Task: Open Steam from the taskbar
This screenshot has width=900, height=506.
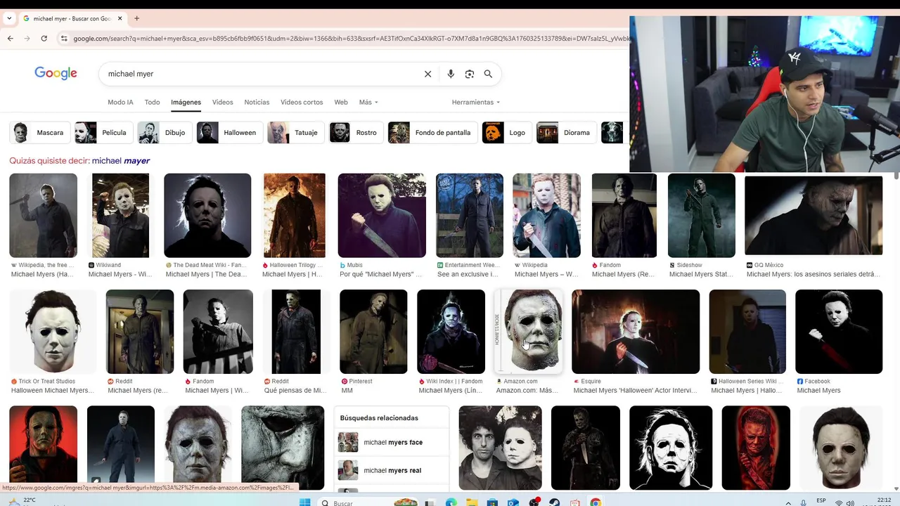Action: pos(555,502)
